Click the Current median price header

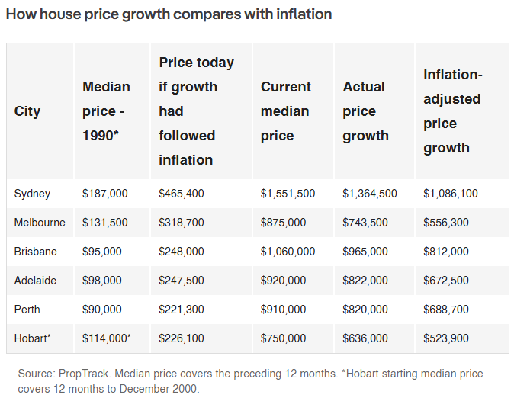pos(285,111)
